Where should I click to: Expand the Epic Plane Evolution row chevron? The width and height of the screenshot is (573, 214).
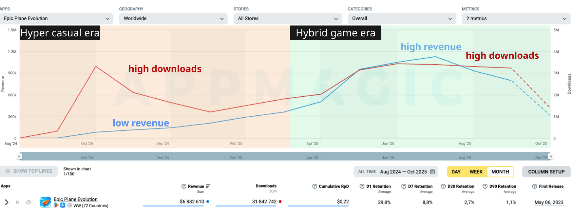click(7, 202)
